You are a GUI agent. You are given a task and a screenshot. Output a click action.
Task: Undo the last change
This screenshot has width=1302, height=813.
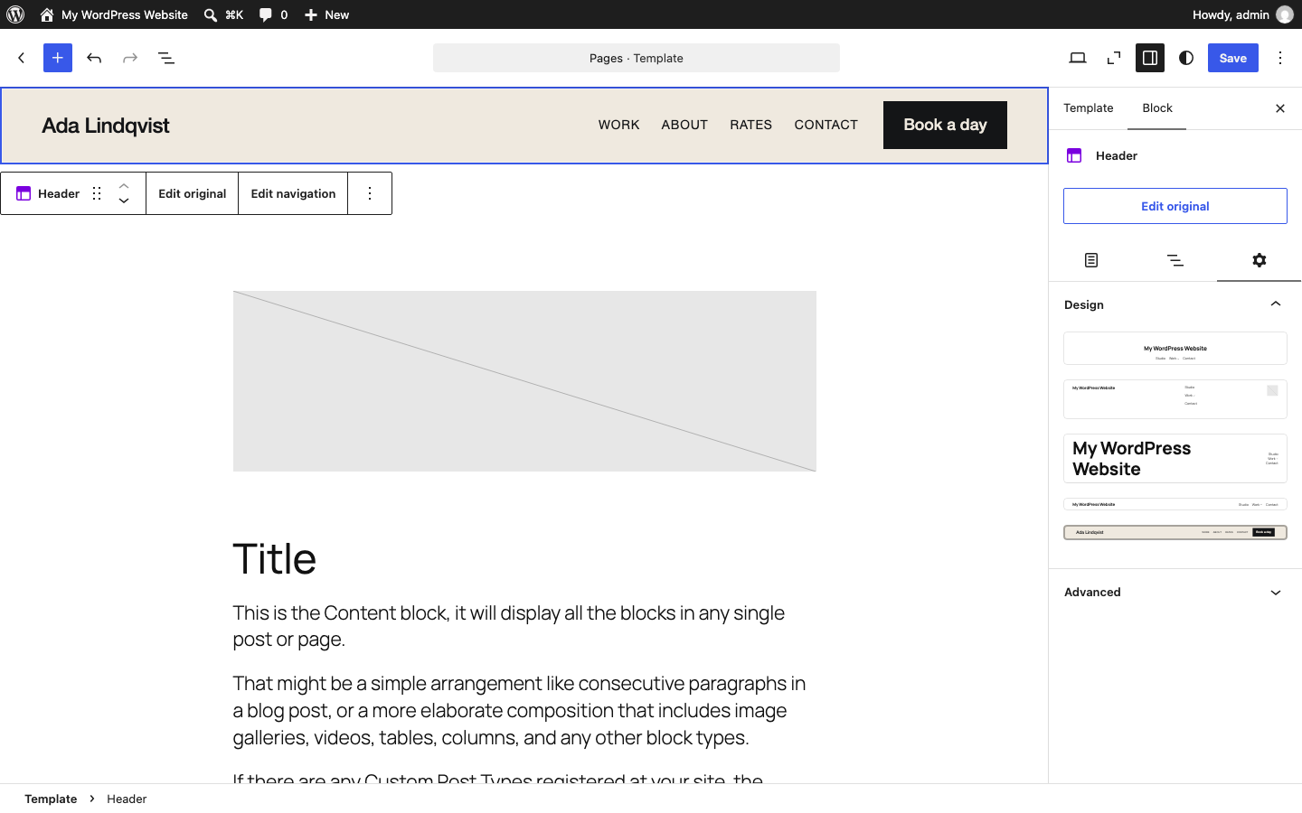click(x=94, y=58)
